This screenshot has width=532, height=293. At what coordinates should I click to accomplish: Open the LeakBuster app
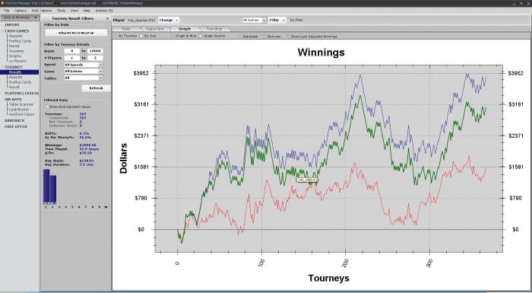coord(19,110)
